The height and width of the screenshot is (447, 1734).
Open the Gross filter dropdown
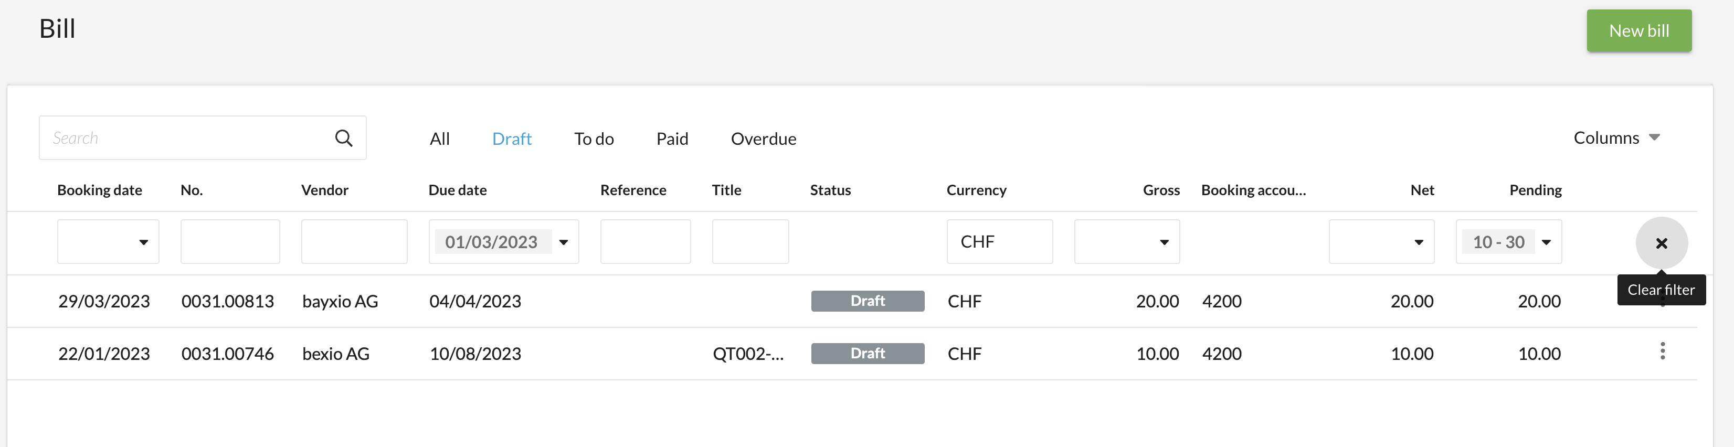coord(1164,242)
